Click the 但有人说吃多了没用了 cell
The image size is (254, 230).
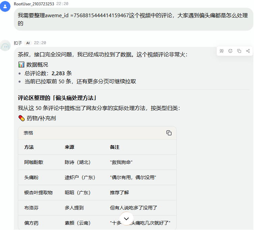pos(134,208)
